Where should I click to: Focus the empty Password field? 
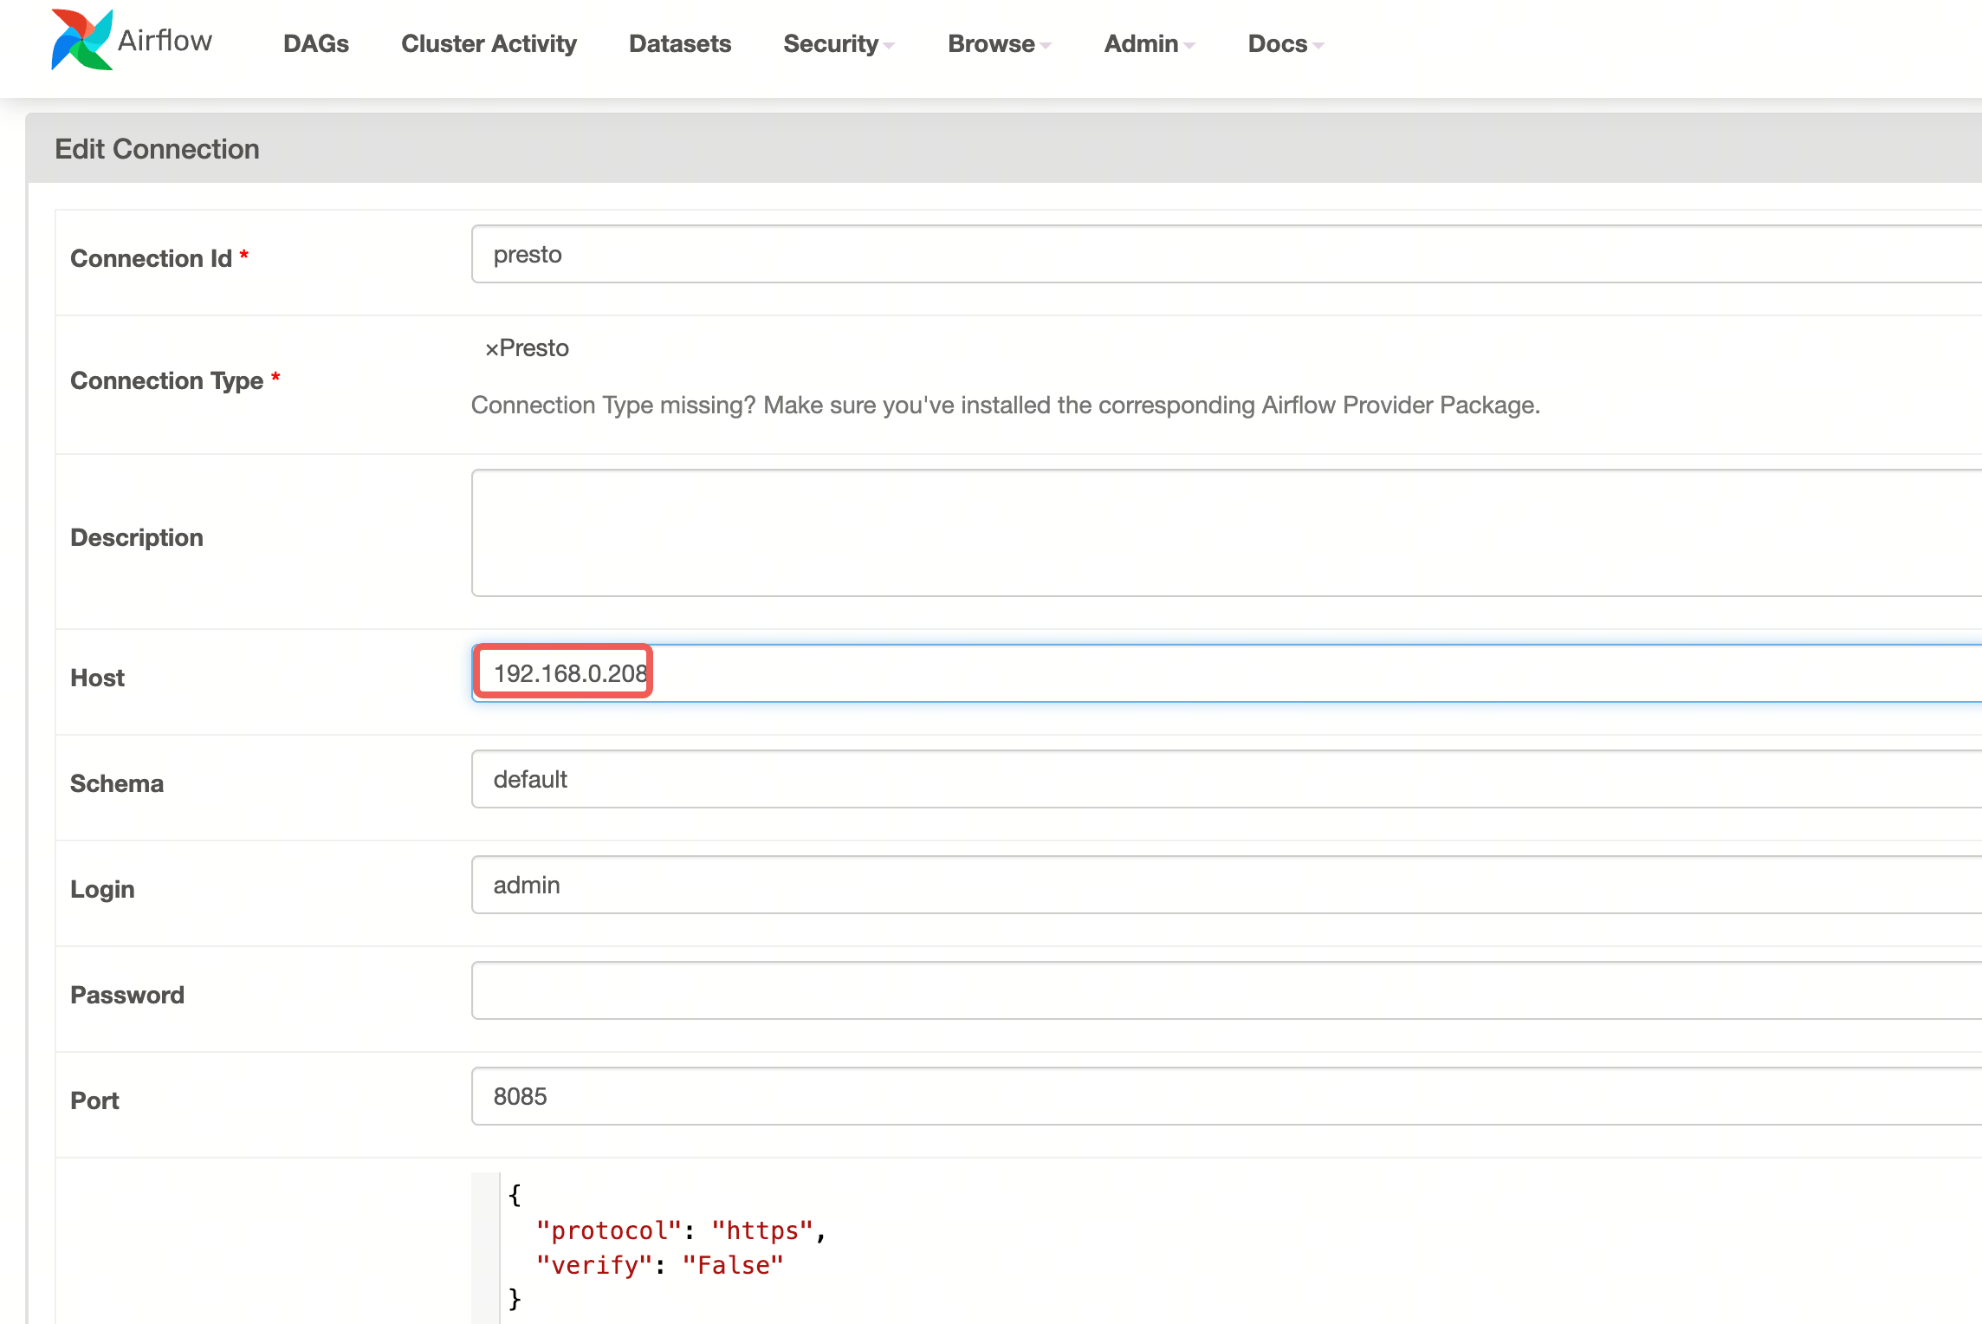(x=1213, y=990)
